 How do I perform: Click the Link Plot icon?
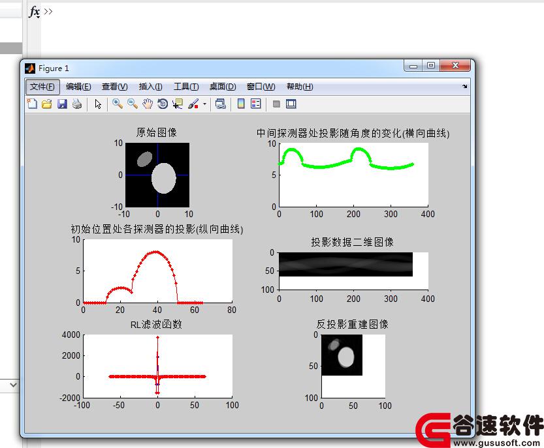pos(220,104)
